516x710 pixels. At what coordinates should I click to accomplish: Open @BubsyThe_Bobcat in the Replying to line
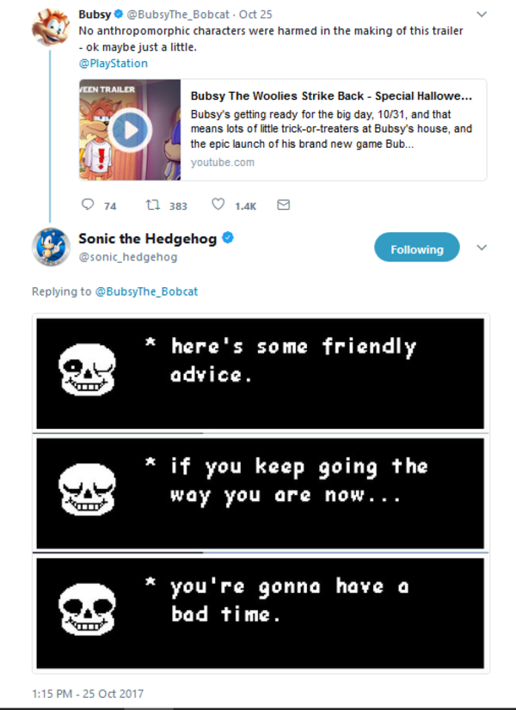tap(146, 291)
